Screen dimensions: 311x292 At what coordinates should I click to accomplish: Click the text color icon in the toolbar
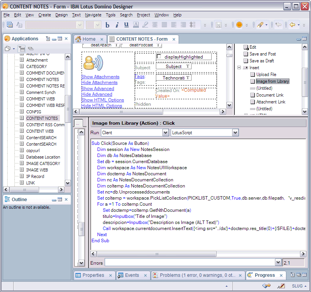(136, 25)
